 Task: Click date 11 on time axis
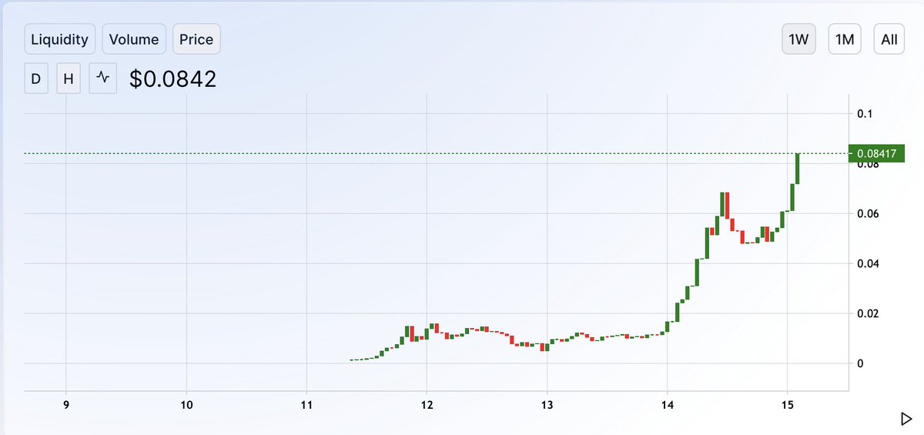pos(306,404)
